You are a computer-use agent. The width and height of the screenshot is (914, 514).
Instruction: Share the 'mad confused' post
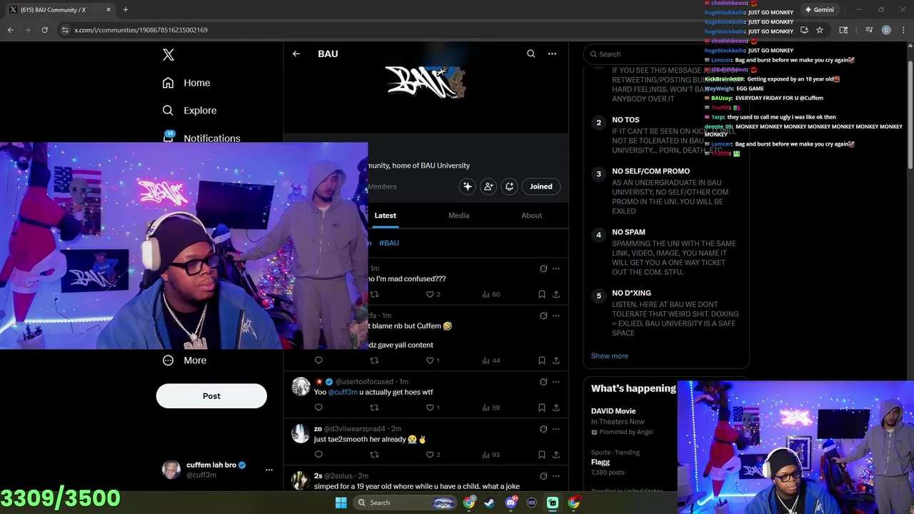[556, 294]
